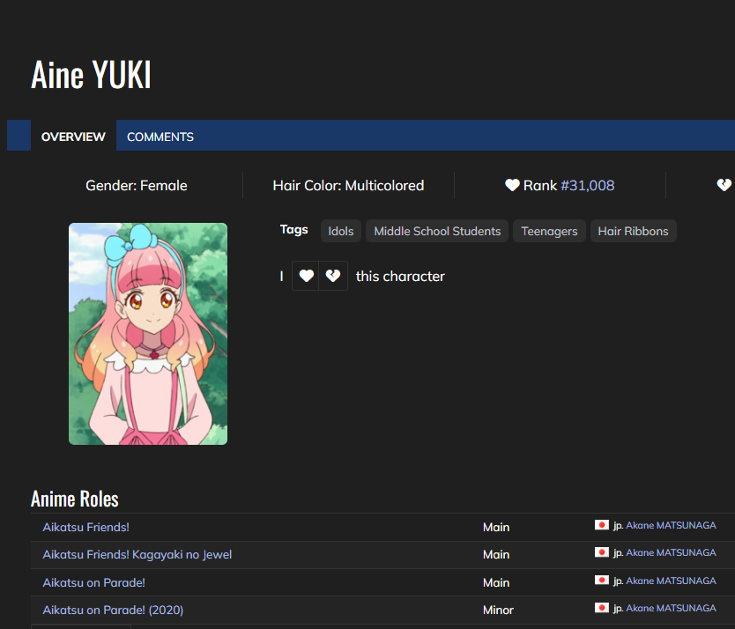Click Aine Yuki character portrait image
The height and width of the screenshot is (629, 735).
coord(148,334)
